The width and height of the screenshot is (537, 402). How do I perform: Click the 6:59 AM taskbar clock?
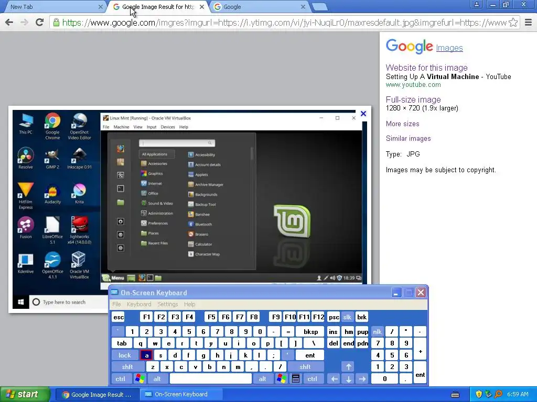click(518, 395)
